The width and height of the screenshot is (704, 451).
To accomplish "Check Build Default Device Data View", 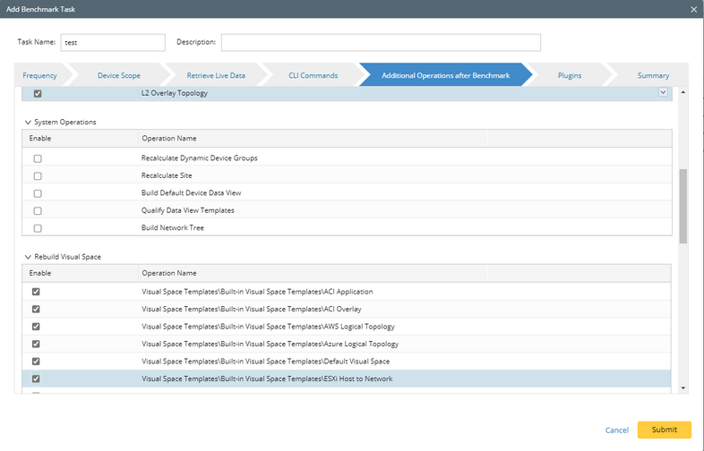I will pos(38,193).
